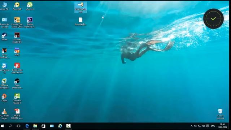Launch Microsoft Edge from the taskbar
231x130 pixels.
click(x=27, y=126)
